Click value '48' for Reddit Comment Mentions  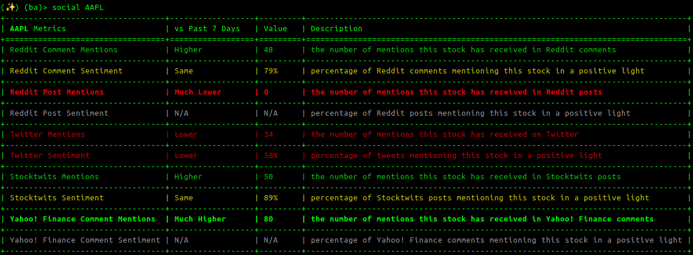pos(268,50)
